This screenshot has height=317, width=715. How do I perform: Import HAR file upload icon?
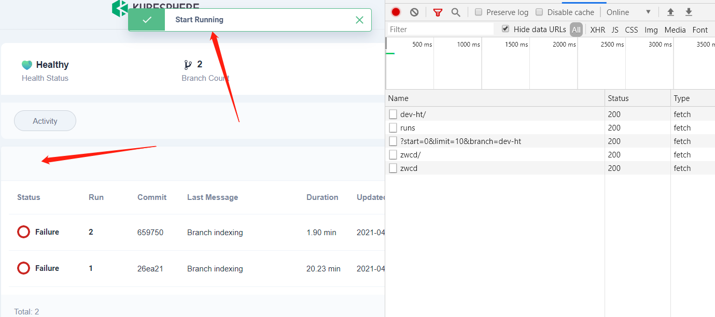670,12
